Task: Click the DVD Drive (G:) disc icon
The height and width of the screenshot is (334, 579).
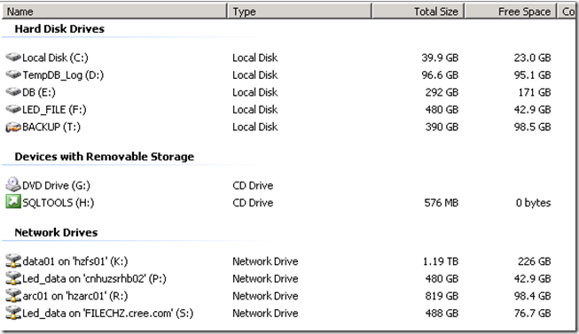Action: click(13, 184)
